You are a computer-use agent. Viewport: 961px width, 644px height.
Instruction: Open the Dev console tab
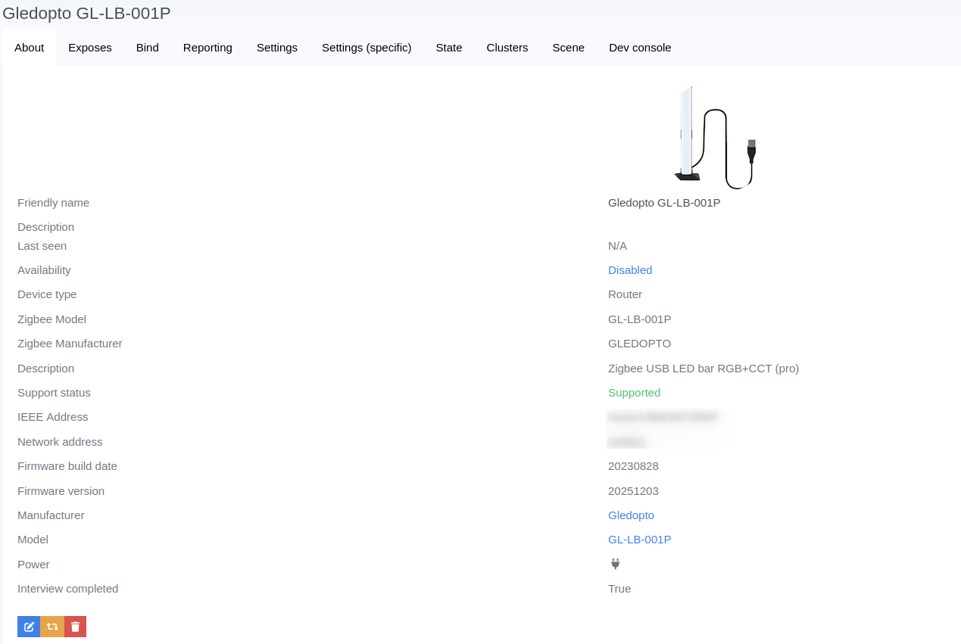640,48
